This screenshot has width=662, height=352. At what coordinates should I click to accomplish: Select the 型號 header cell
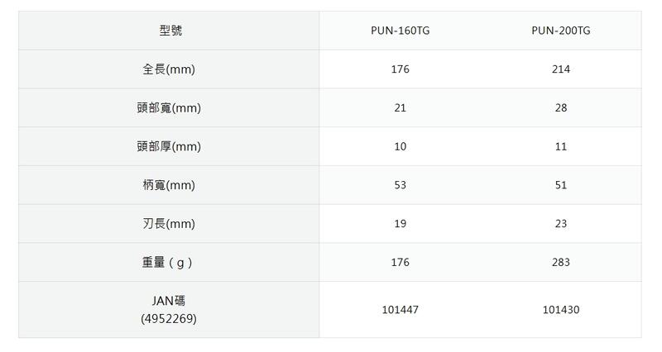point(170,31)
